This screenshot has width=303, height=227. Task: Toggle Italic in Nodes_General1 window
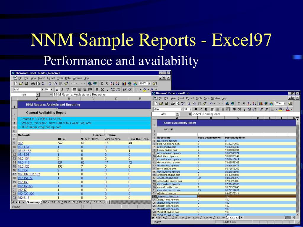pos(62,90)
